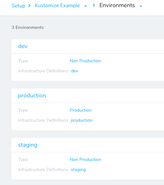Click the 3 Environments count label
The width and height of the screenshot is (164, 185).
tap(28, 27)
